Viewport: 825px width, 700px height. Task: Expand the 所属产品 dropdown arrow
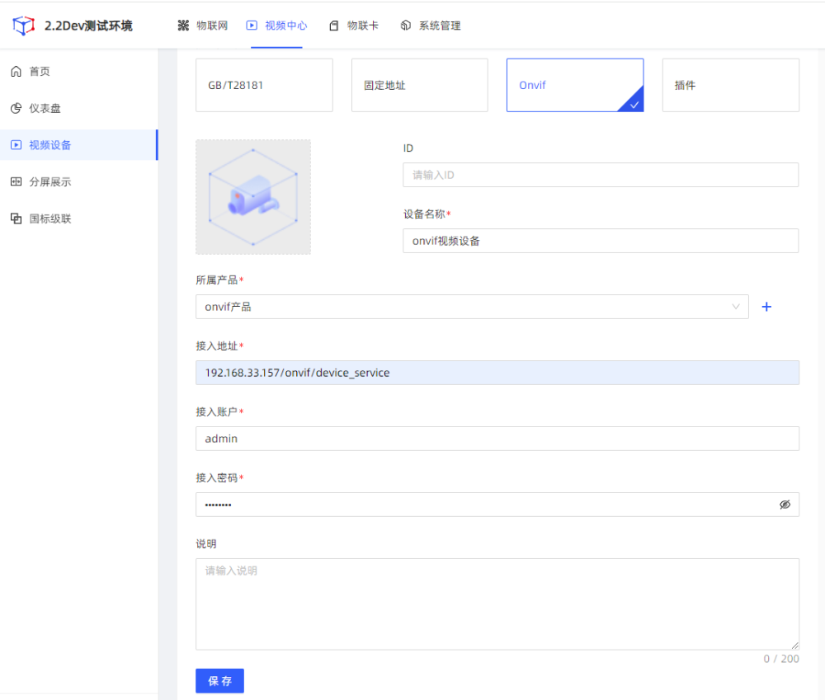click(736, 307)
